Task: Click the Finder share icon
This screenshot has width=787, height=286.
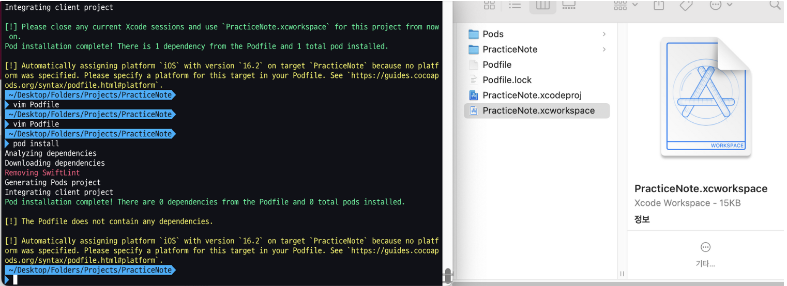Action: pyautogui.click(x=659, y=5)
